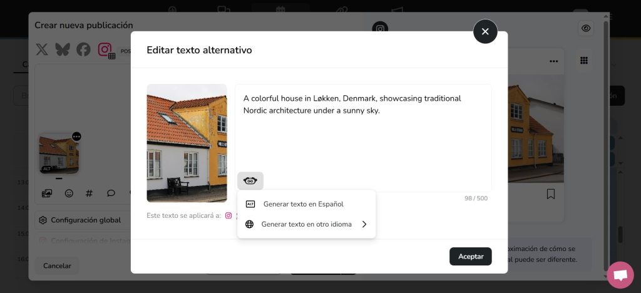The height and width of the screenshot is (293, 641).
Task: Expand the other language submenu chevron
Action: [x=364, y=224]
